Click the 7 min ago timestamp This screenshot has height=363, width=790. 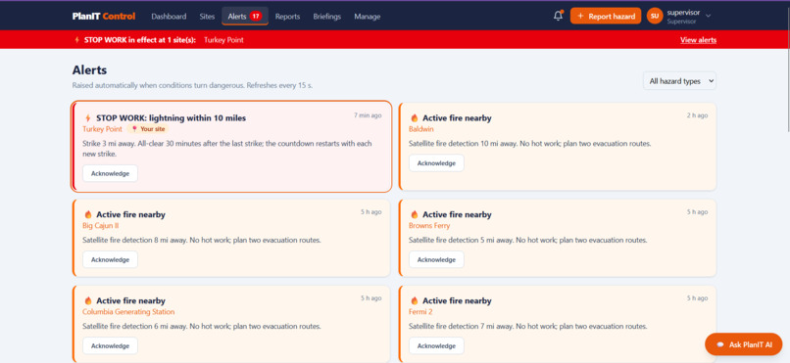[368, 115]
